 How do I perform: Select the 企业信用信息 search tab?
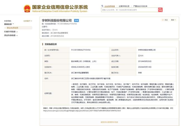(x=110, y=6)
